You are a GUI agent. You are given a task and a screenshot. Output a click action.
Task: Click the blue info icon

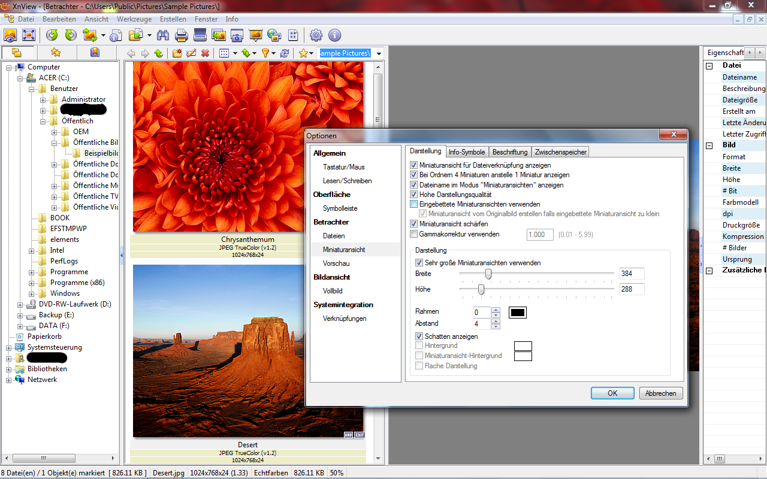click(x=334, y=35)
